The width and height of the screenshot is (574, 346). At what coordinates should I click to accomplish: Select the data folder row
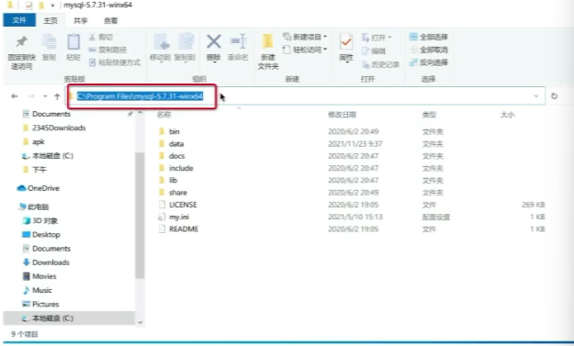click(x=352, y=144)
